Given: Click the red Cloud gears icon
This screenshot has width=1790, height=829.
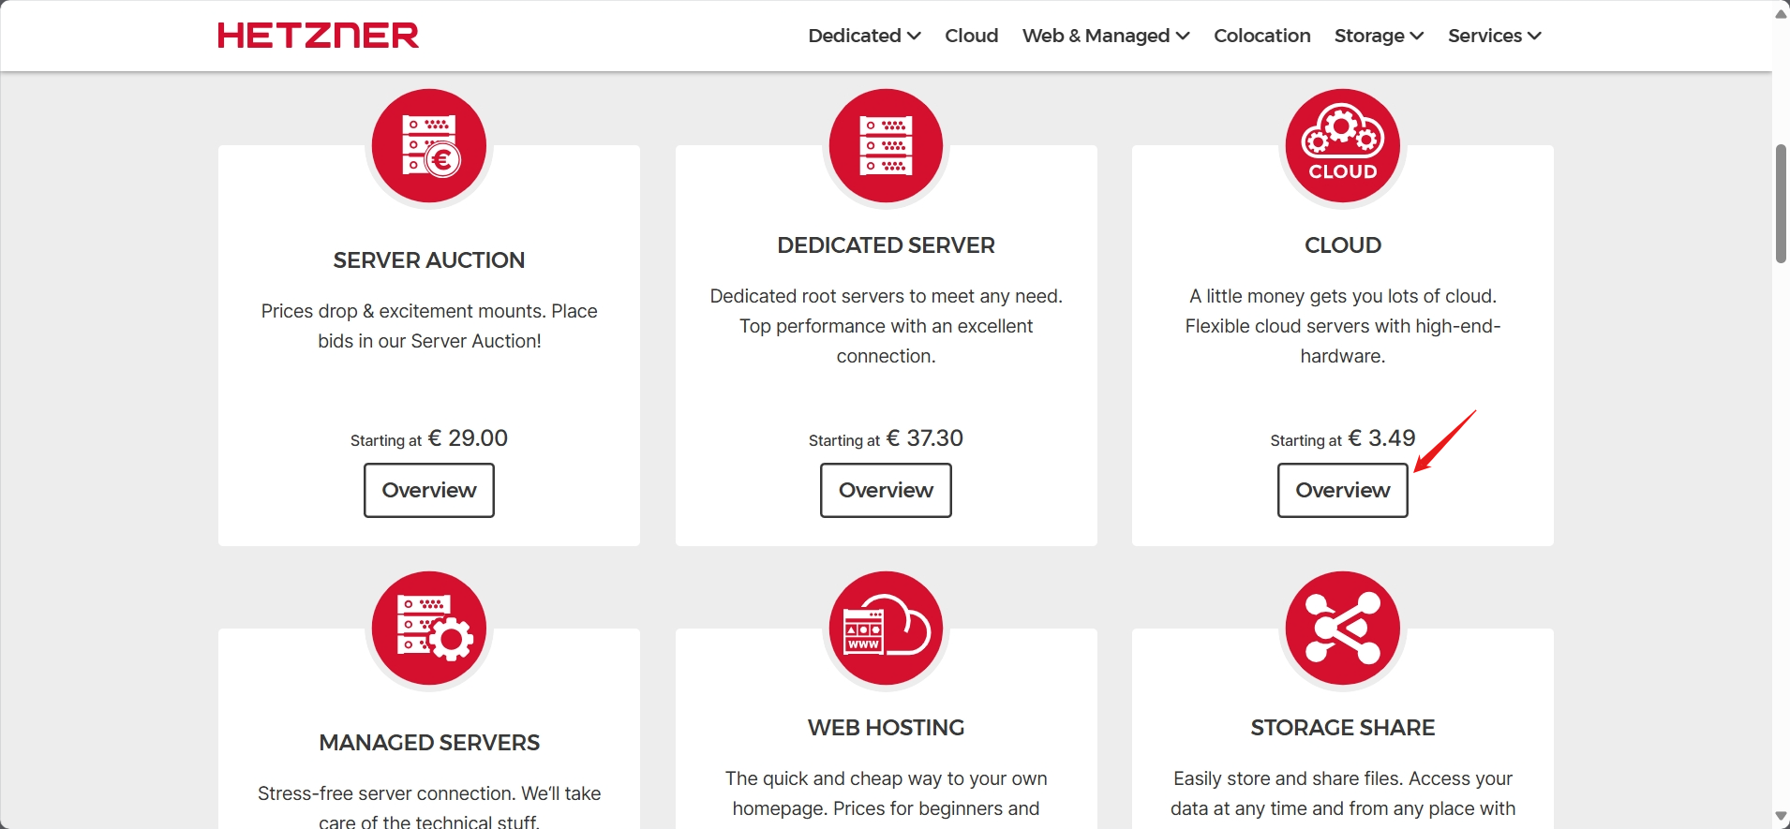Looking at the screenshot, I should tap(1342, 146).
